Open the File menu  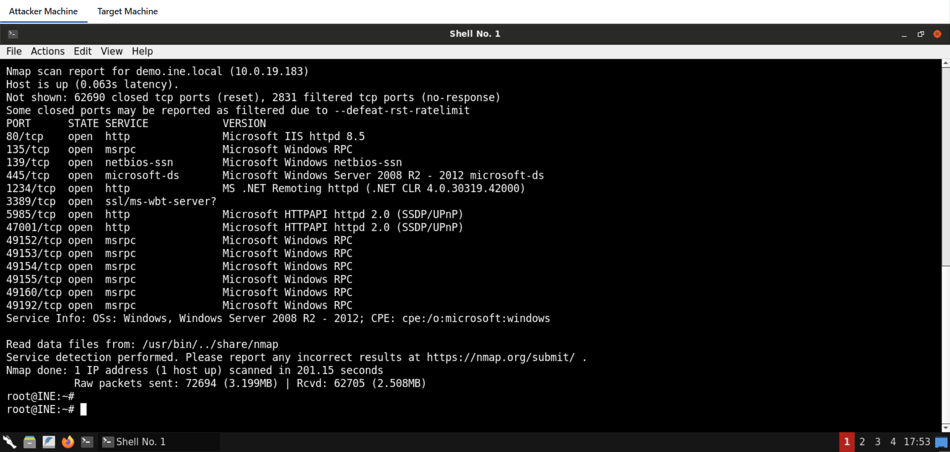(x=14, y=51)
